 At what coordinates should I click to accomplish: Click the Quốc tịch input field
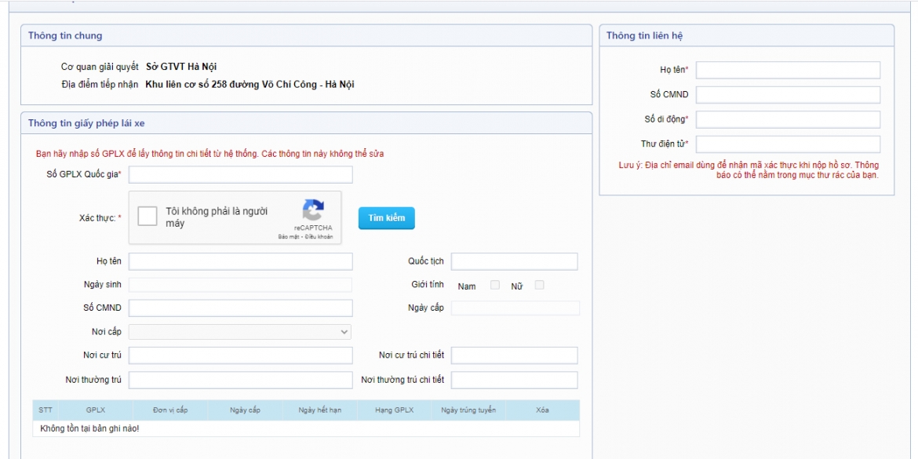[514, 262]
